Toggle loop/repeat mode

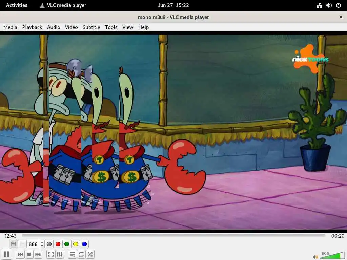click(x=81, y=254)
